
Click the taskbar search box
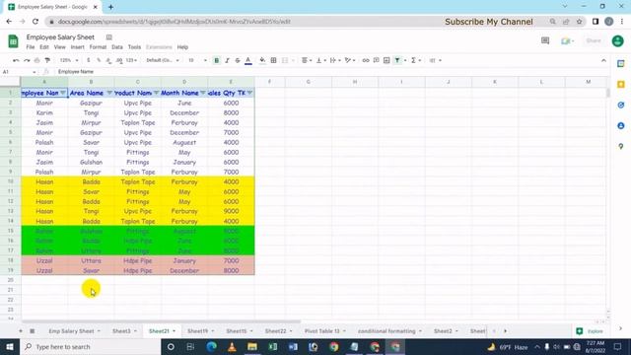[90, 346]
